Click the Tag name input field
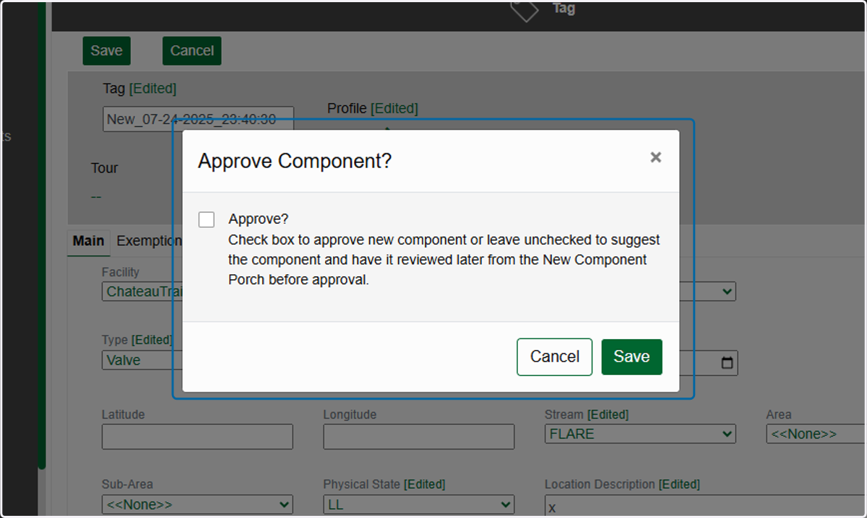 coord(198,119)
